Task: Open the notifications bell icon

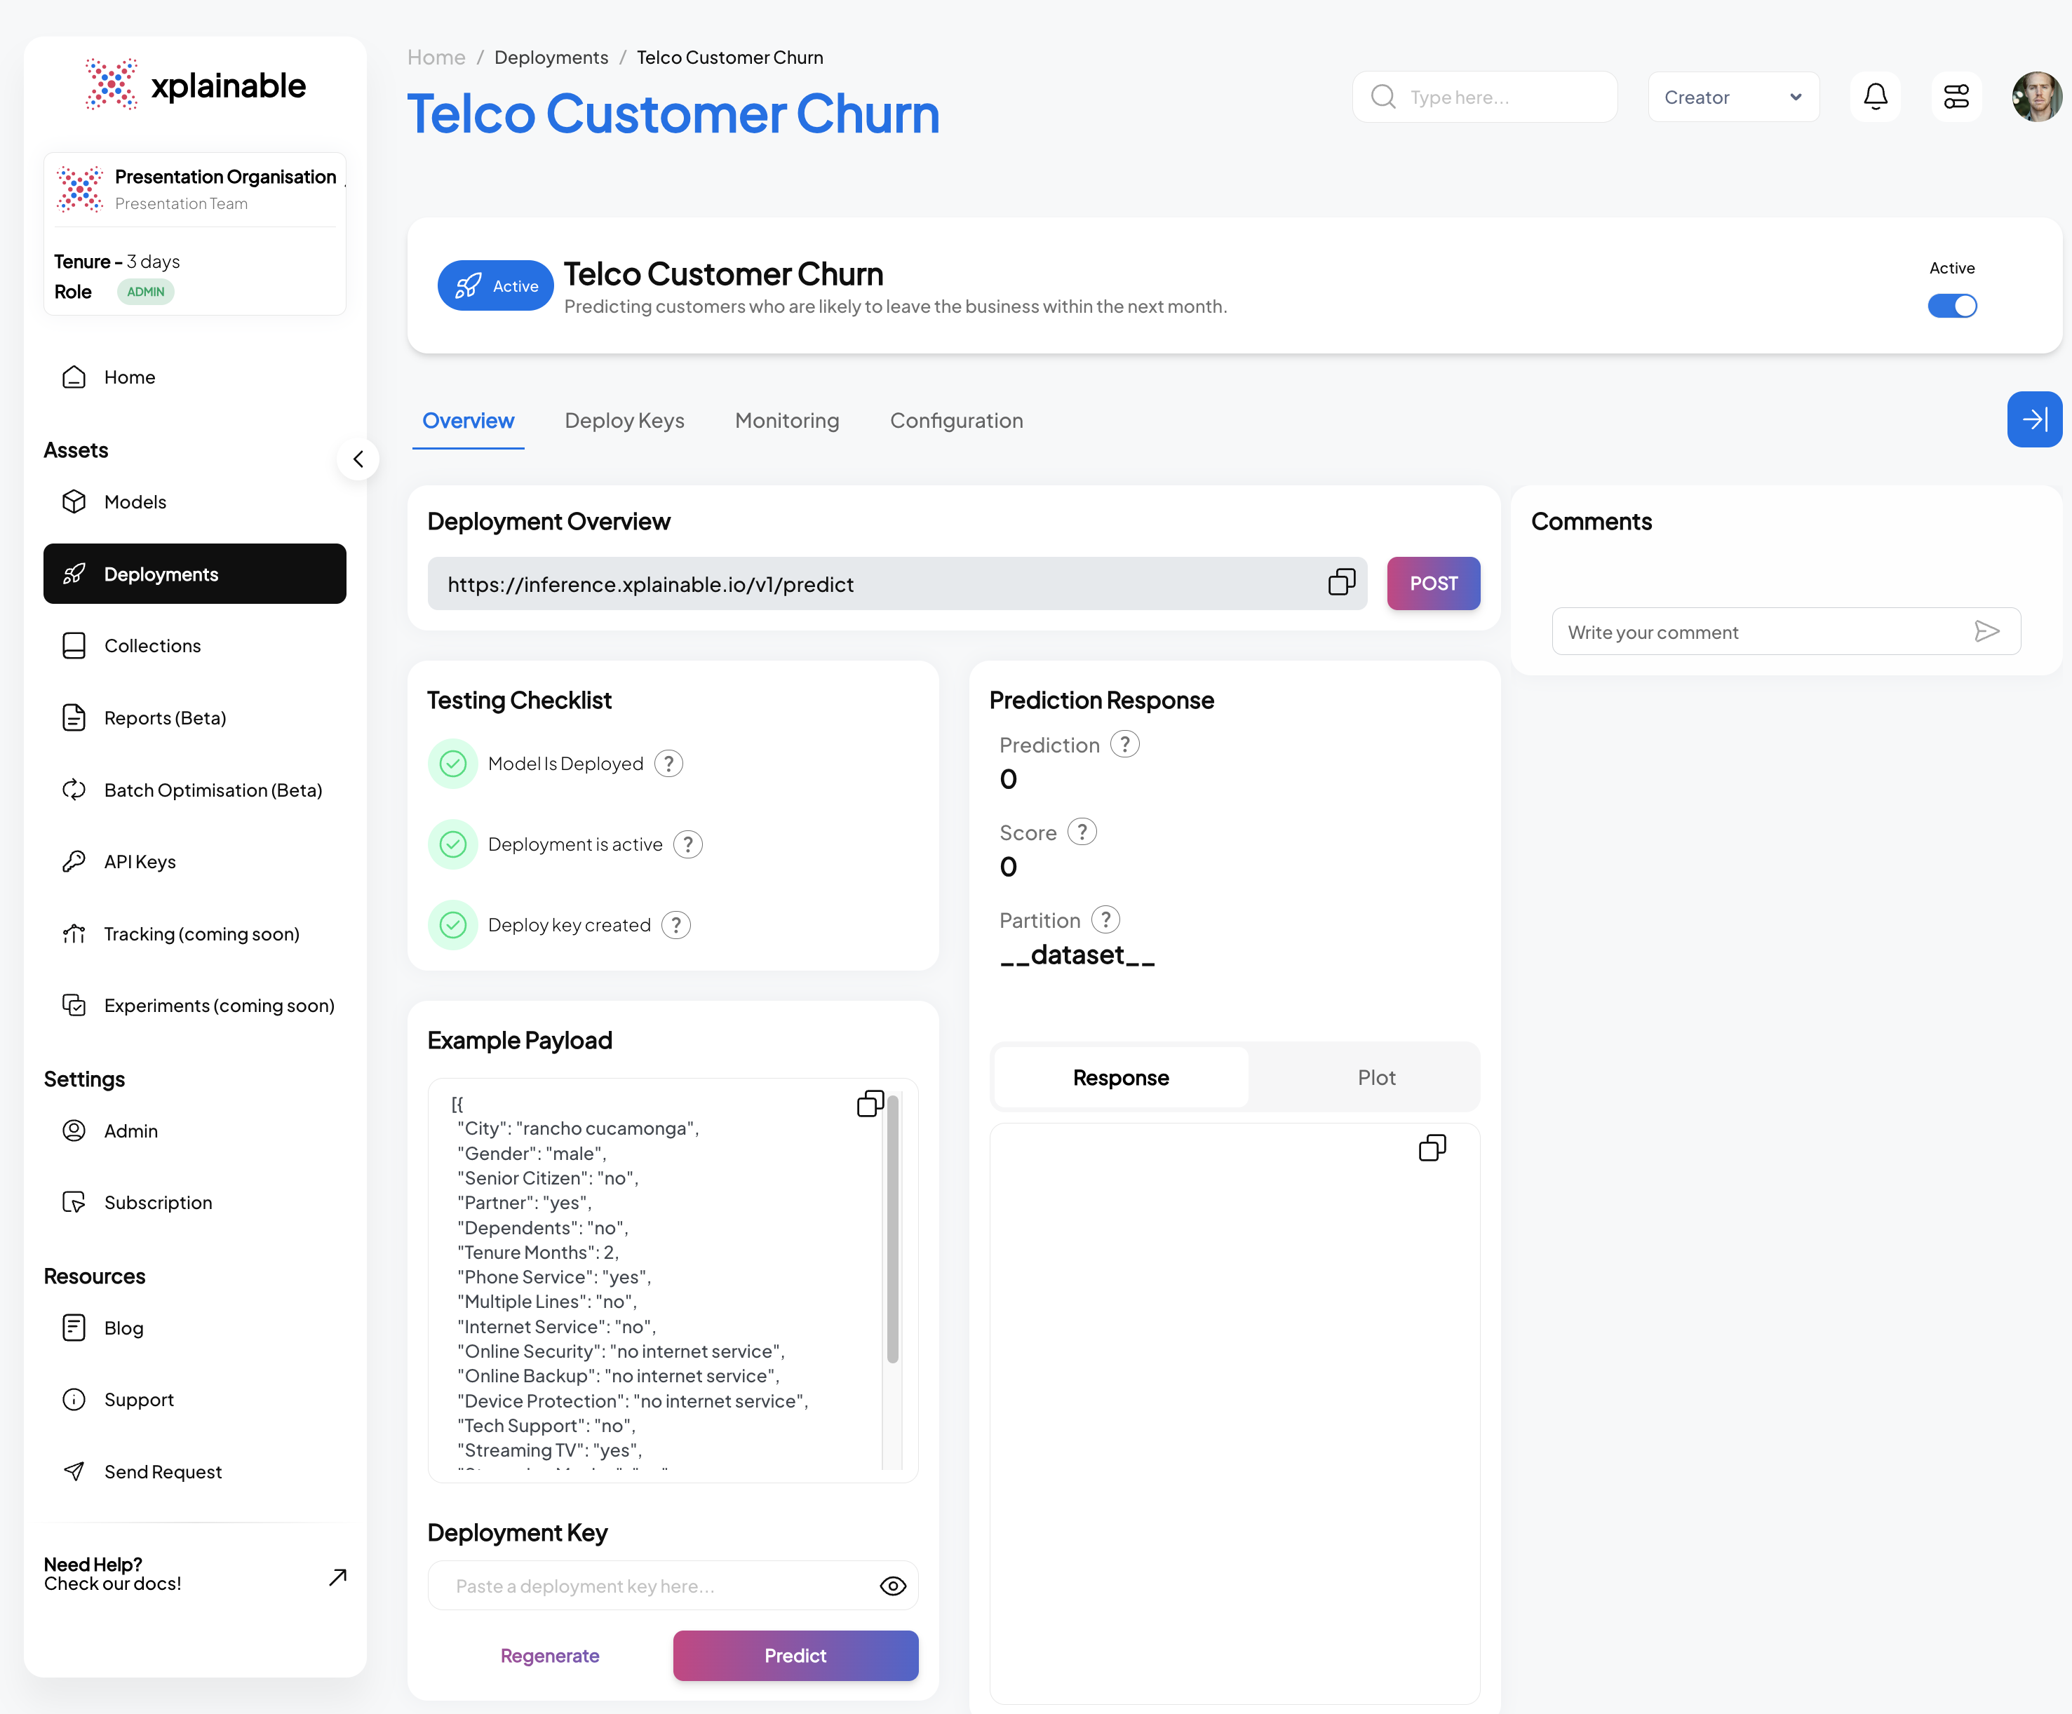Action: point(1875,97)
